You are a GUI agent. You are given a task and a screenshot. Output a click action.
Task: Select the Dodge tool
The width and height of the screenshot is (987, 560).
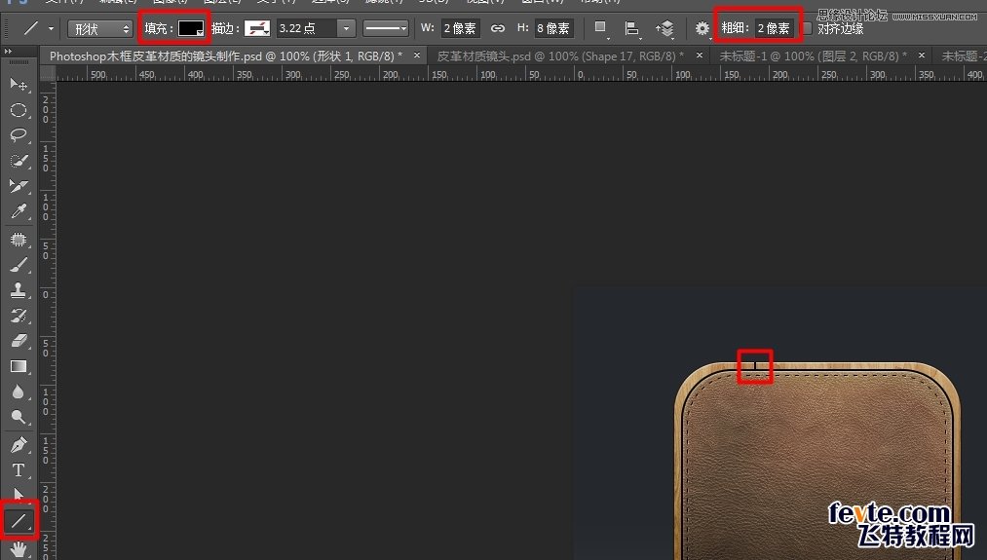click(x=19, y=417)
